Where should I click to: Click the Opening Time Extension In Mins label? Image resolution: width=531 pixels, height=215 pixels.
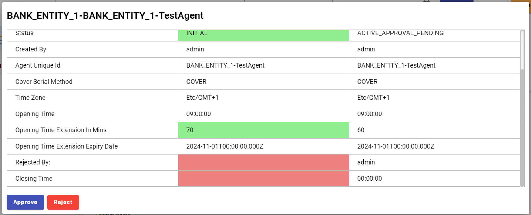click(61, 130)
